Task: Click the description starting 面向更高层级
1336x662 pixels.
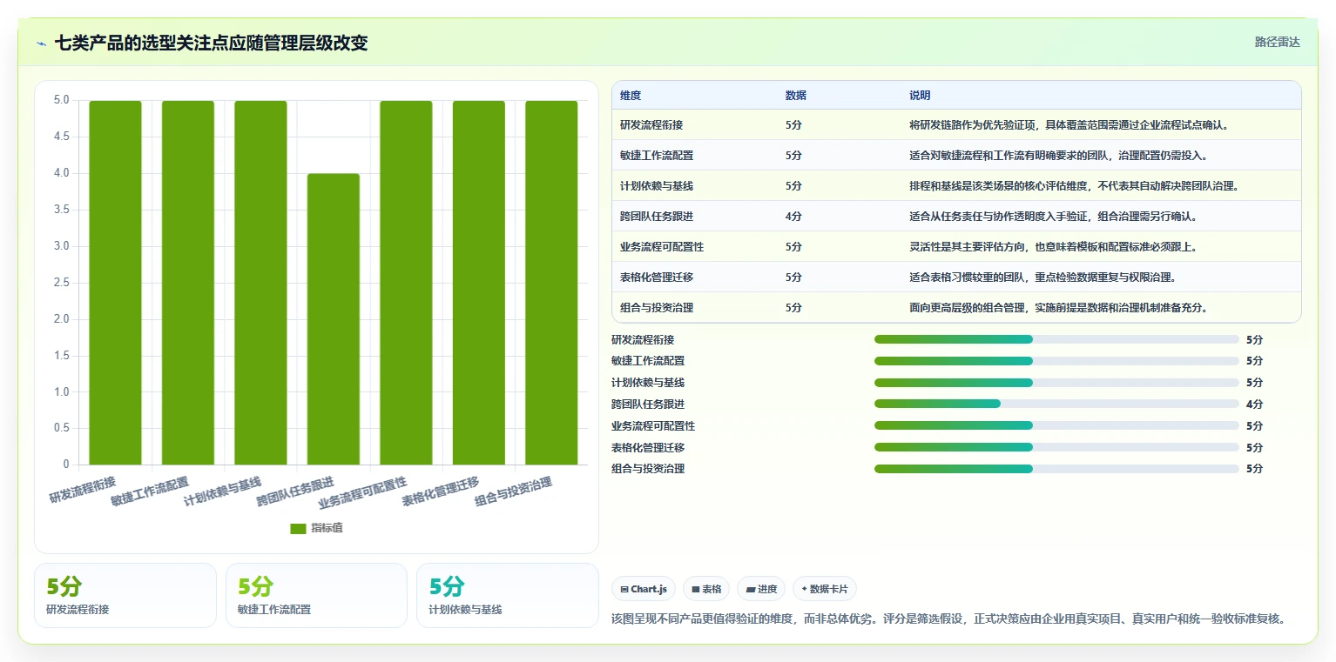Action: click(x=1059, y=308)
